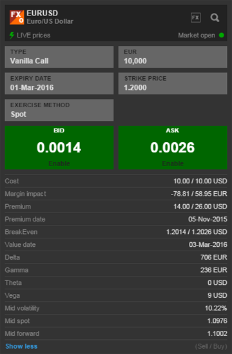Select the Margin impact row
Viewport: 232px width, 354px height.
click(x=116, y=194)
